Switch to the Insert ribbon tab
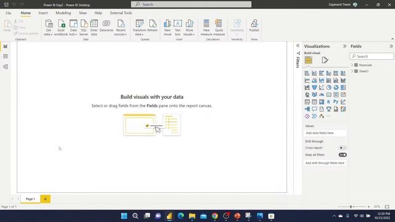The height and width of the screenshot is (222, 395). coord(43,13)
